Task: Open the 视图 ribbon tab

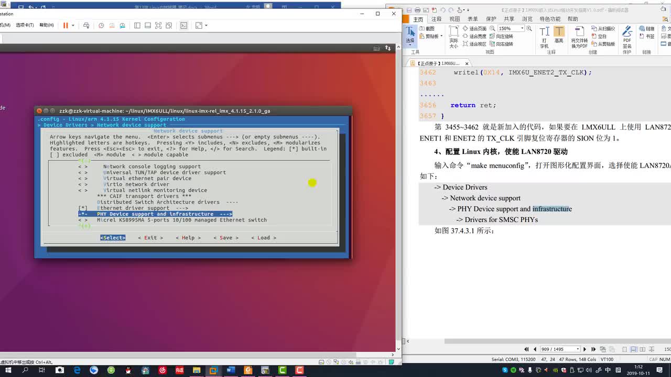Action: click(x=454, y=19)
